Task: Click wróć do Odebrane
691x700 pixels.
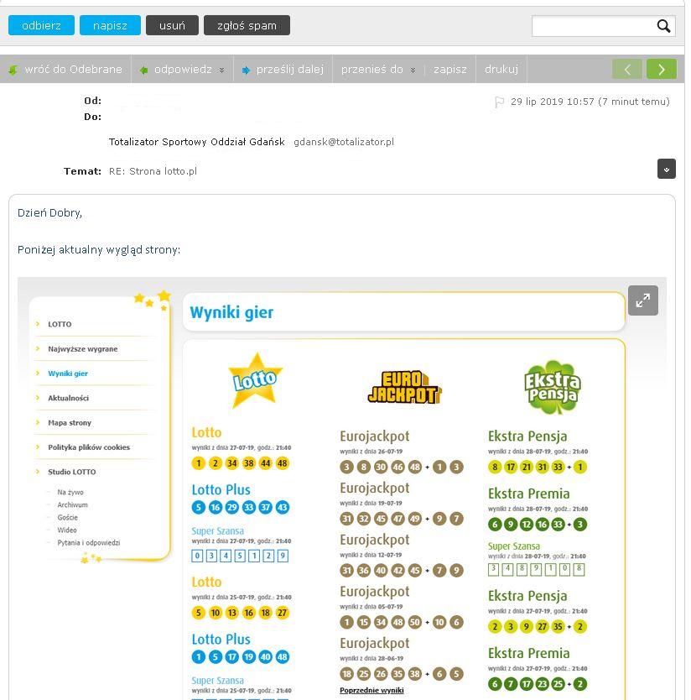Action: pyautogui.click(x=65, y=70)
